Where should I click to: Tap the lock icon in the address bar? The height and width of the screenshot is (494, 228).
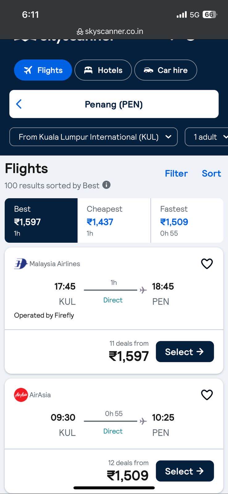(80, 31)
